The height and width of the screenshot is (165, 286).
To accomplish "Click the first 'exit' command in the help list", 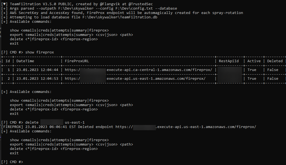I will pos(14,44).
